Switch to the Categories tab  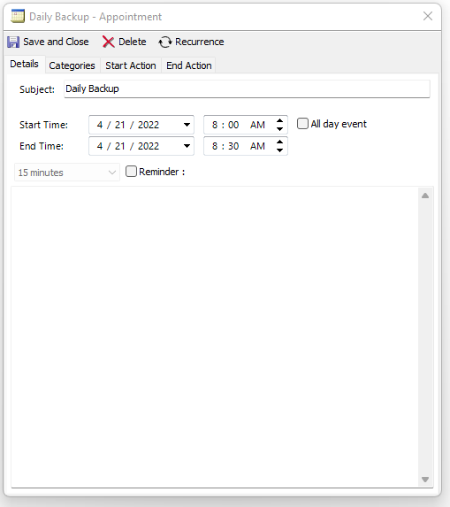pos(72,65)
